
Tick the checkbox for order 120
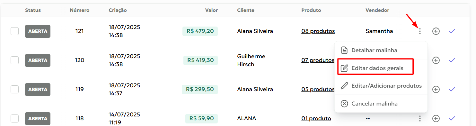click(14, 60)
